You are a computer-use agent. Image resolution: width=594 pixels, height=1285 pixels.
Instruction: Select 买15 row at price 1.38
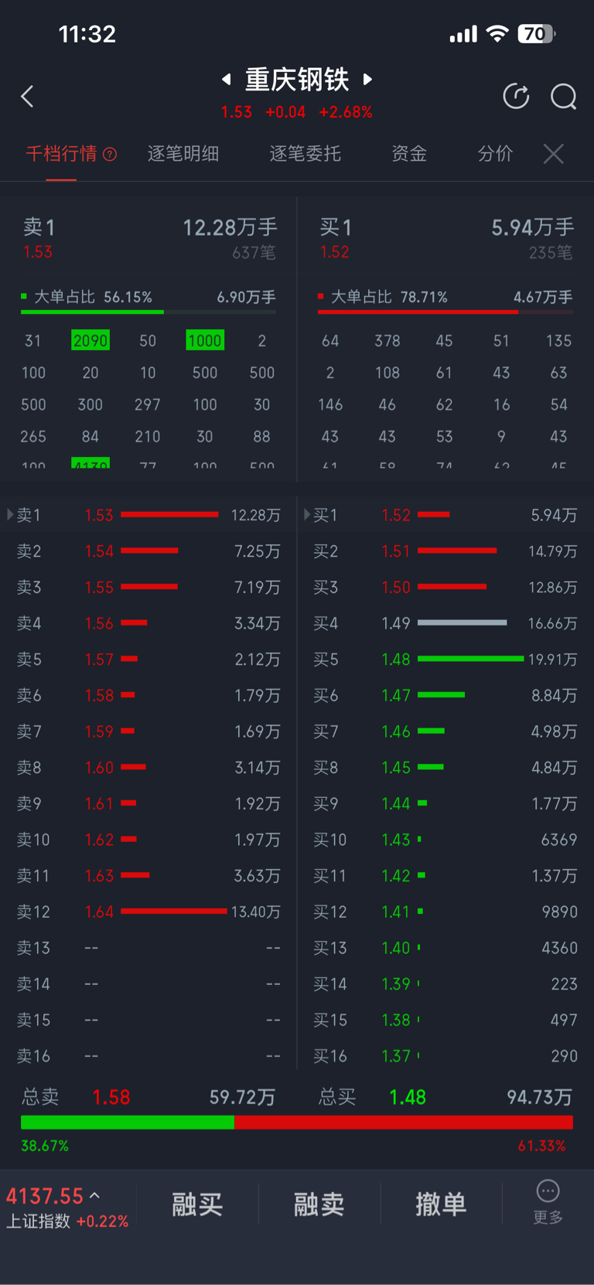coord(445,1020)
